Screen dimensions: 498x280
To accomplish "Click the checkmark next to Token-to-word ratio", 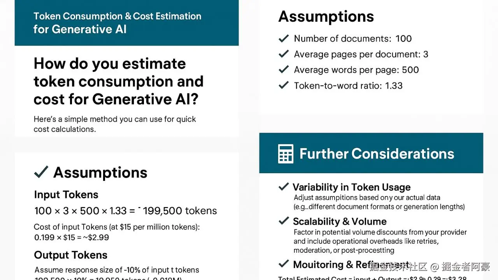I will point(284,86).
